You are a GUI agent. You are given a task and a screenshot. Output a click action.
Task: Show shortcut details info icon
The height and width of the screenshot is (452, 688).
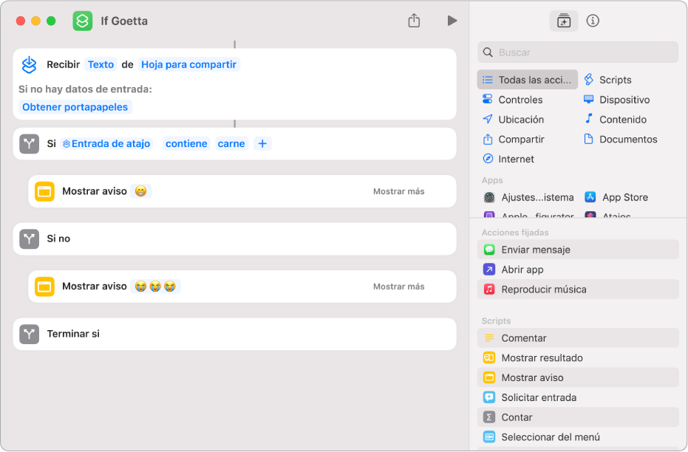(x=593, y=21)
